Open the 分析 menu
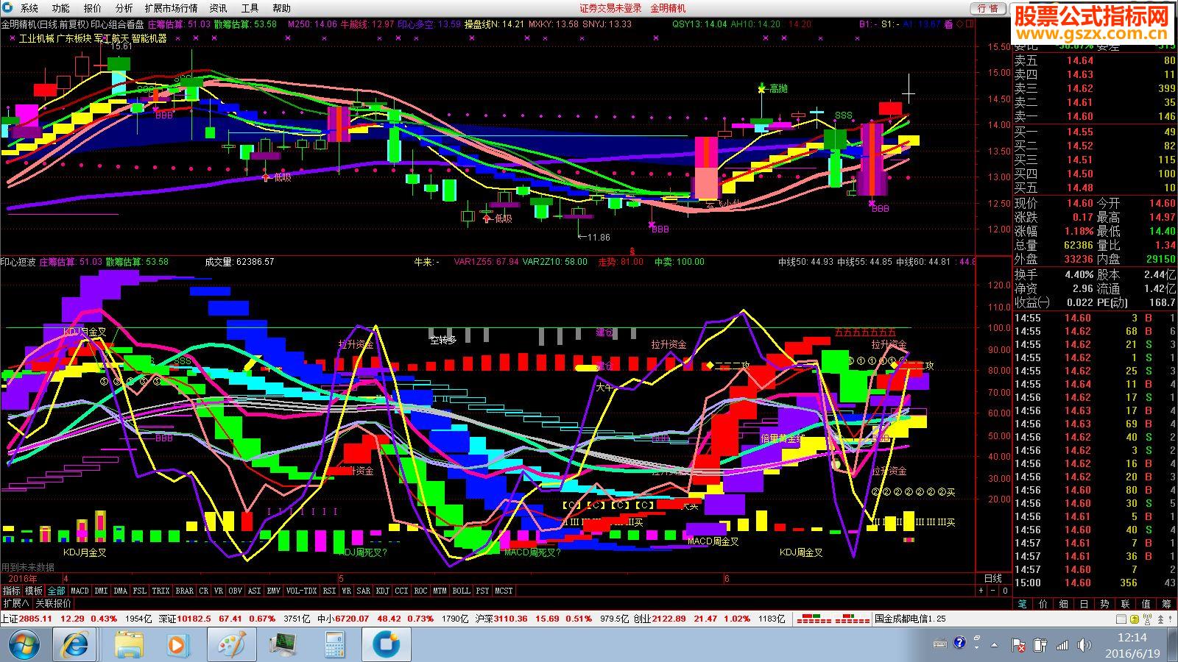 tap(124, 8)
